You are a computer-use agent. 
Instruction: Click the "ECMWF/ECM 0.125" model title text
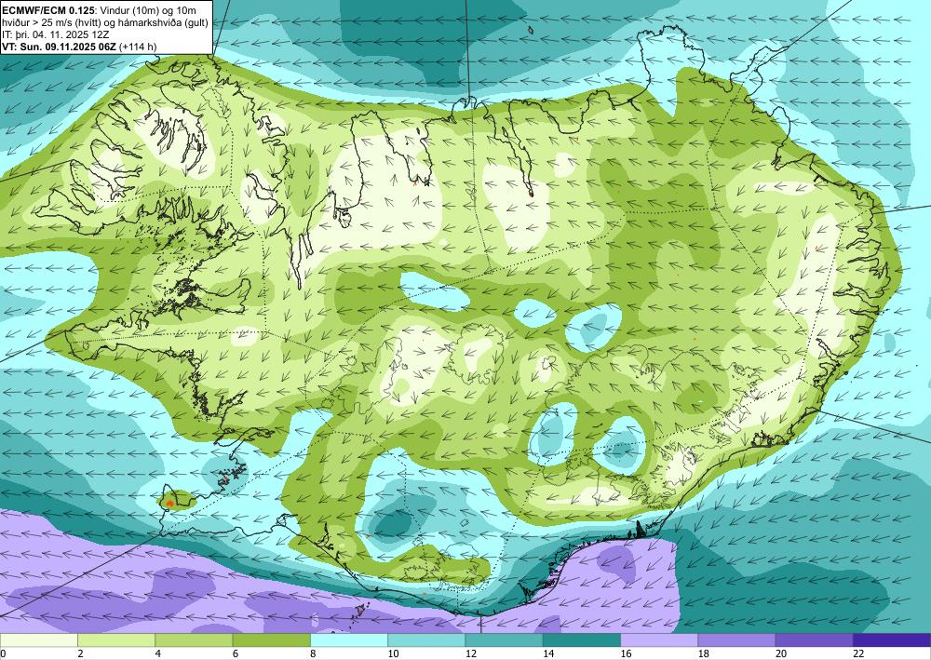[x=49, y=10]
